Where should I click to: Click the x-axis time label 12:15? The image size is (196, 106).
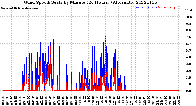pyautogui.click(x=93, y=100)
